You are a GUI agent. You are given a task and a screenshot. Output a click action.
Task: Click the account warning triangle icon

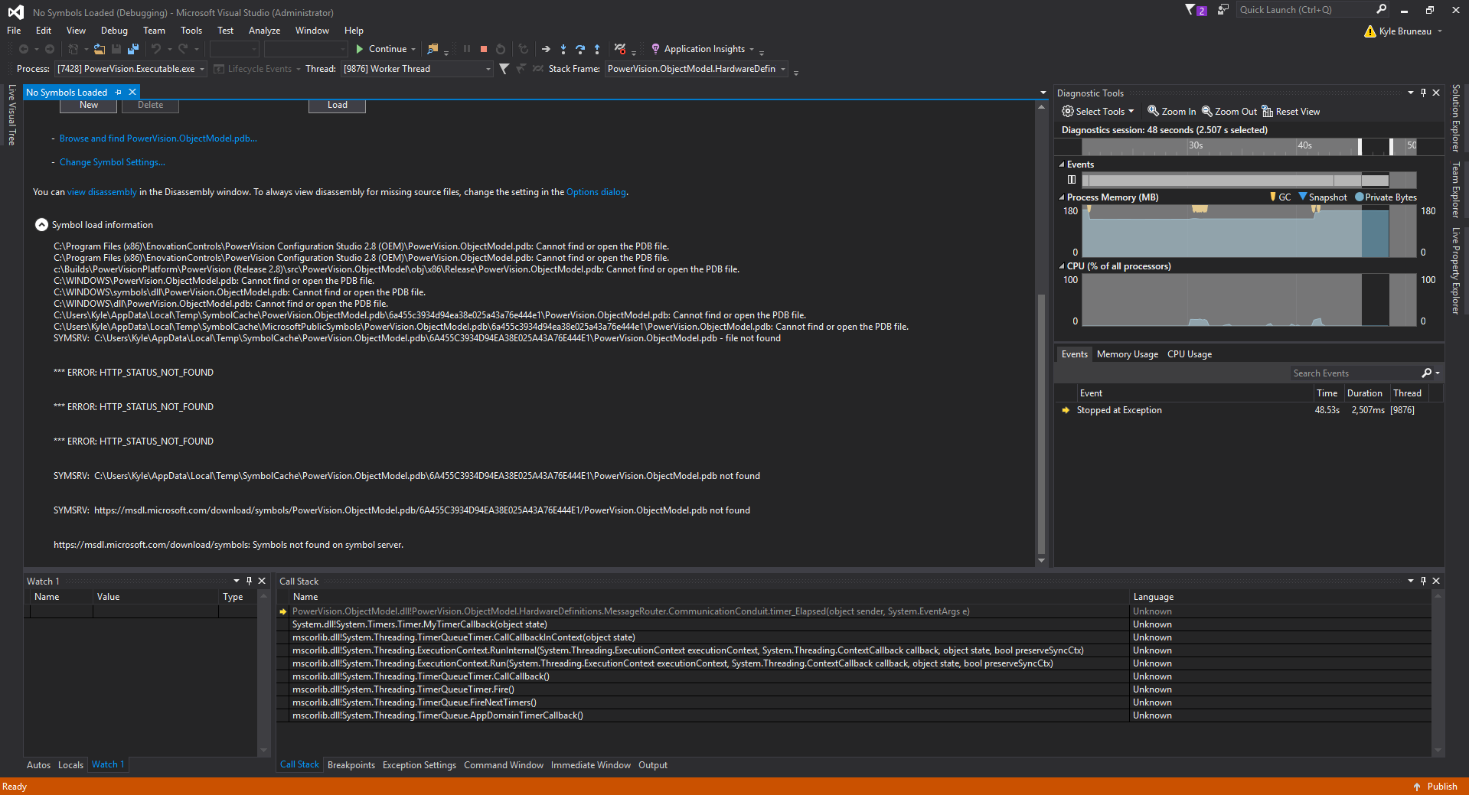coord(1370,31)
